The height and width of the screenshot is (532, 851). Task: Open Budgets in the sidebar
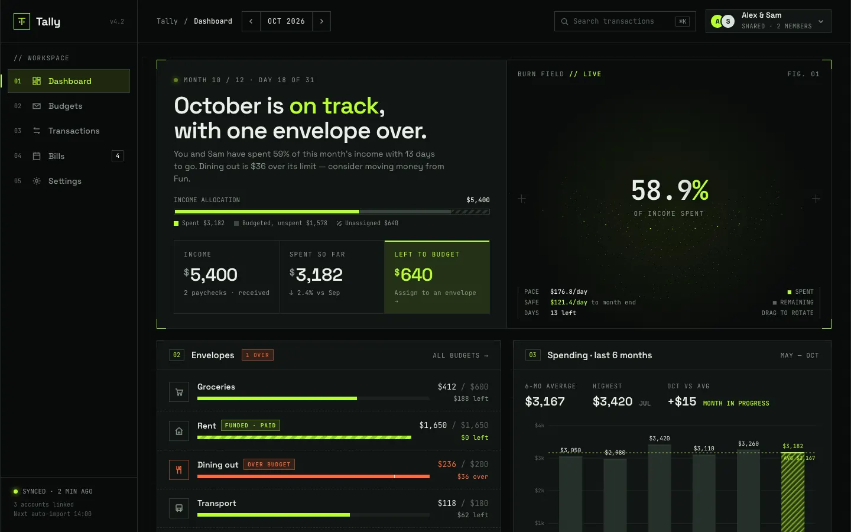pos(69,106)
